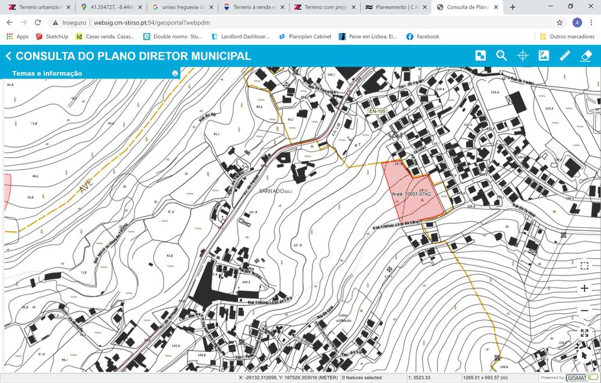
Task: Switch to the 41.354727 maps tab
Action: tap(111, 7)
